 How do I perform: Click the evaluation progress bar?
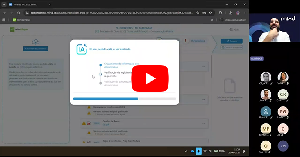coord(124,99)
